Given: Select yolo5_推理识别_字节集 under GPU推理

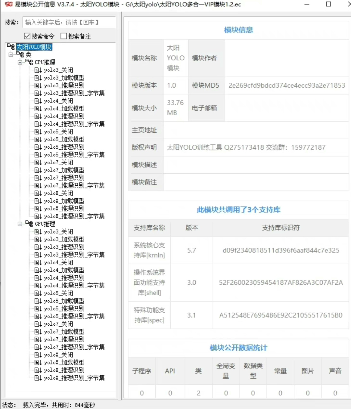Looking at the screenshot, I should (74, 316).
